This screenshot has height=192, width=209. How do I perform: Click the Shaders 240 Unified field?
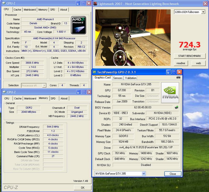pos(125,124)
